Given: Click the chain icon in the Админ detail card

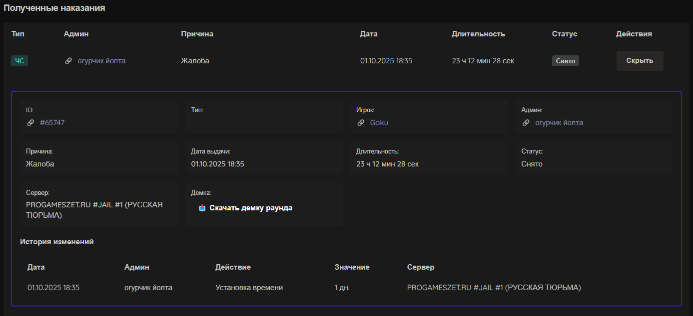Looking at the screenshot, I should (526, 123).
